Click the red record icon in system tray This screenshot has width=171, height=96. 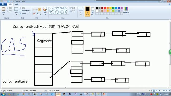pyautogui.click(x=151, y=94)
